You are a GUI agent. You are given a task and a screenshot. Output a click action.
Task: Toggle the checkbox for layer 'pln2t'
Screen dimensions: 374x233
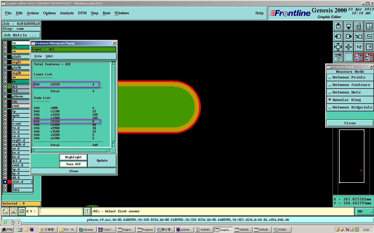[x=5, y=57]
